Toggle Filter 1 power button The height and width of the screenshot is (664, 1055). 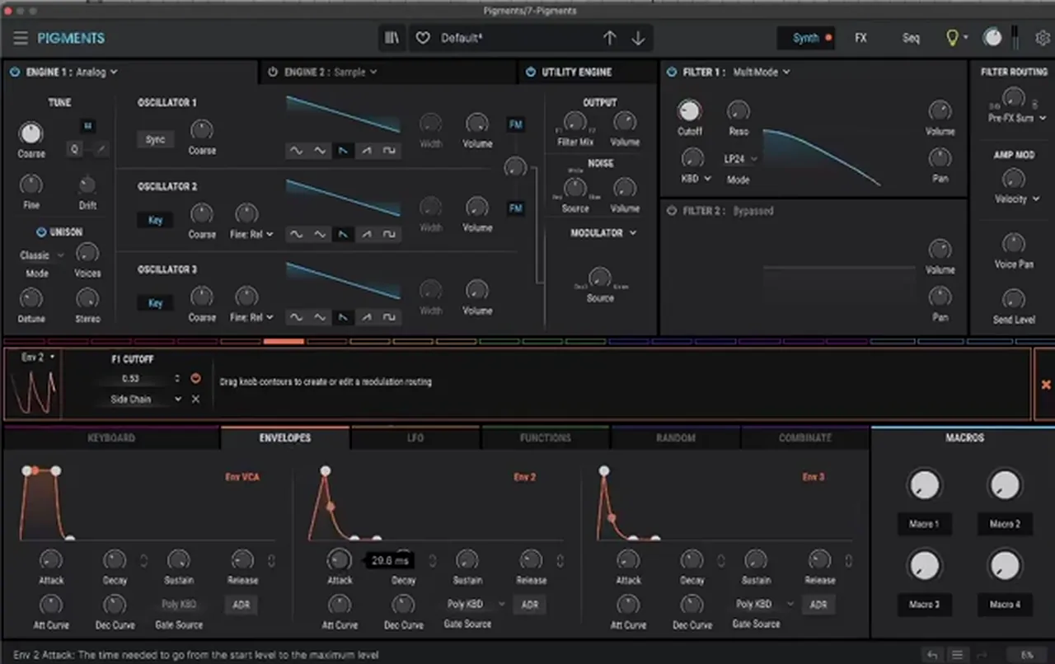click(672, 72)
